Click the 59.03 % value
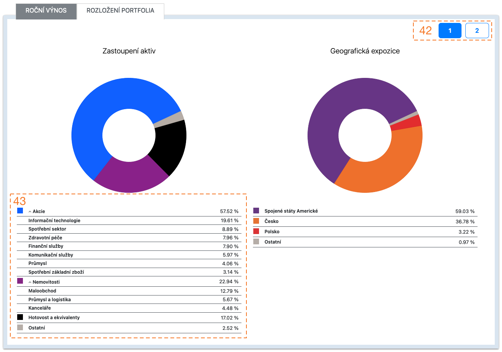502x352 pixels. 465,211
